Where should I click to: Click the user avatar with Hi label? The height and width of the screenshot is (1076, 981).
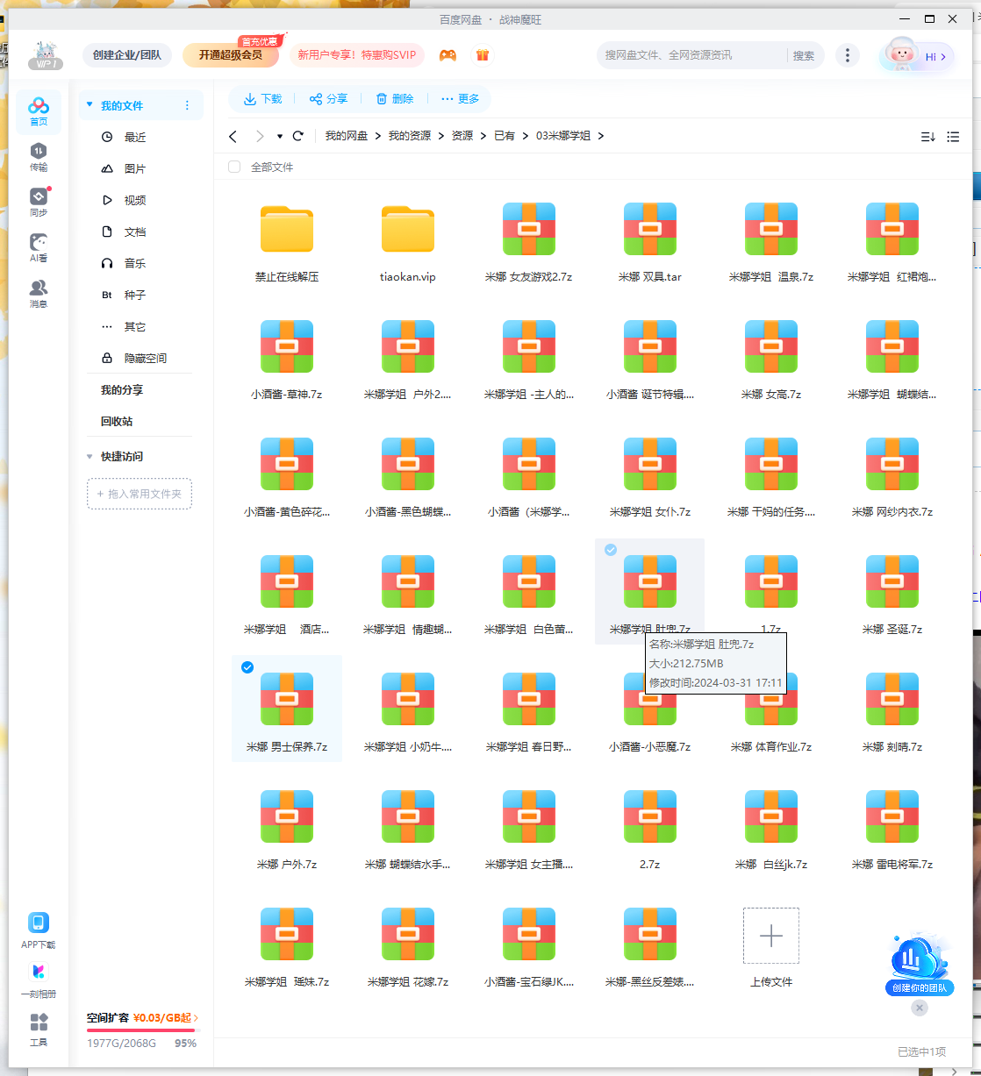(916, 56)
